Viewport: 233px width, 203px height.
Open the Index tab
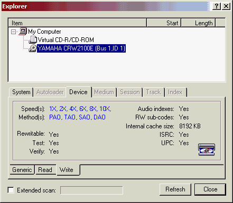click(x=175, y=92)
